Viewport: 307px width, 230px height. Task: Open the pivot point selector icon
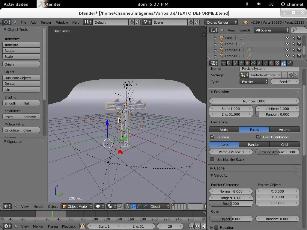(x=112, y=207)
